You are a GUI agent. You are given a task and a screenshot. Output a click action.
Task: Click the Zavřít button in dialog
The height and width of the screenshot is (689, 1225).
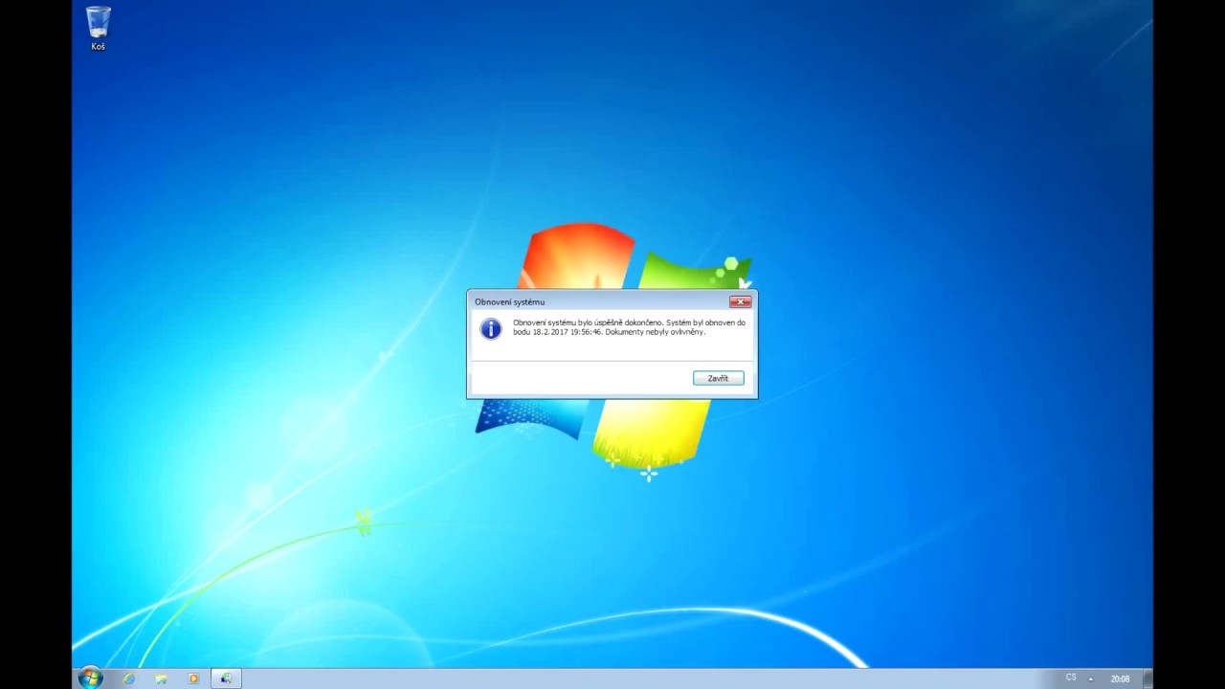[x=718, y=378]
